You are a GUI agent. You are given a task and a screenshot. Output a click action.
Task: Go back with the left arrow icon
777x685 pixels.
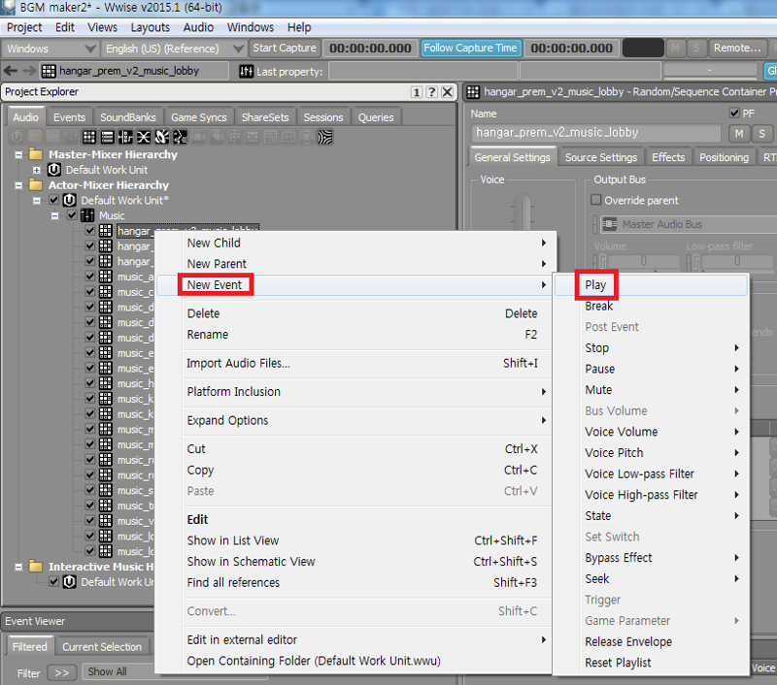coord(11,71)
